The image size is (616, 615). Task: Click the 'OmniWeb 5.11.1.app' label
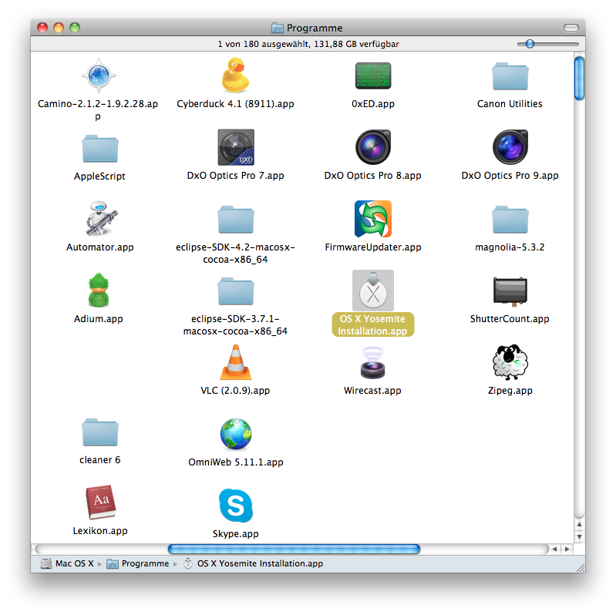236,462
